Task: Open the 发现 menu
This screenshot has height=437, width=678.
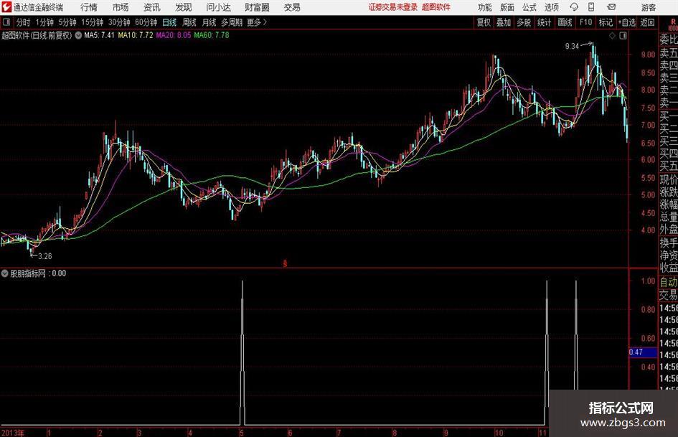Action: [x=184, y=7]
